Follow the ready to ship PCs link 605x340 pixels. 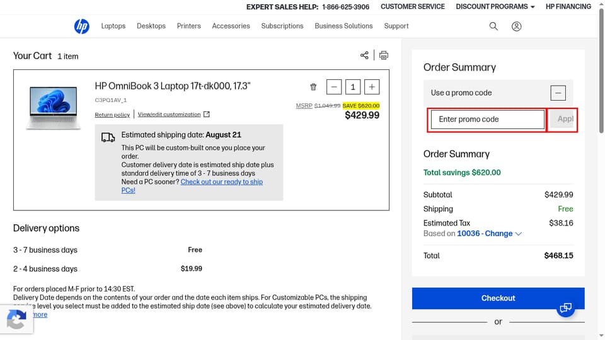(x=221, y=182)
